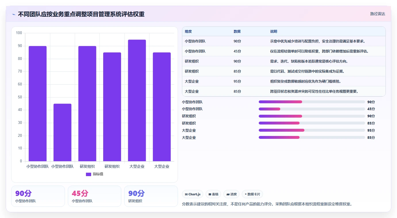Screen dimensions: 397x218
Task: Click the 研发组织 85分 progress bar
Action: (312, 123)
